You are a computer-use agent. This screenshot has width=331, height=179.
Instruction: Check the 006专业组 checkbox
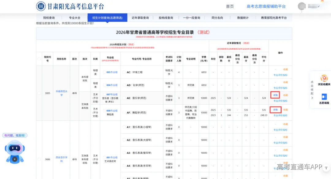104,85
